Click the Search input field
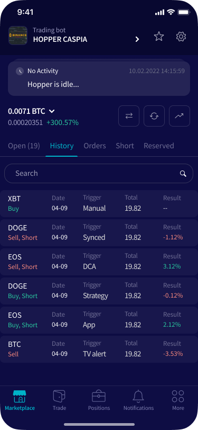The width and height of the screenshot is (198, 430). tap(99, 174)
